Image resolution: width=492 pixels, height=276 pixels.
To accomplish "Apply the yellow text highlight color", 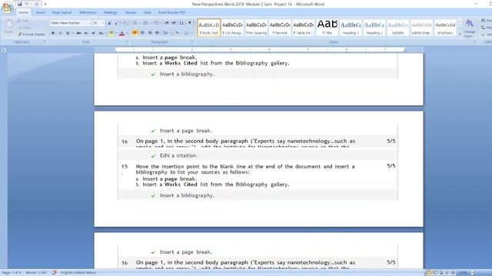I will 111,33.
